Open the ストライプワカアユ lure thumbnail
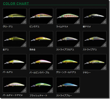Screen dimensions: 110x99 pos(68,39)
